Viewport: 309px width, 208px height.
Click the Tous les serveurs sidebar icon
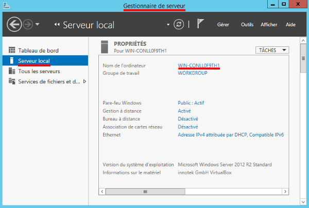coord(12,71)
